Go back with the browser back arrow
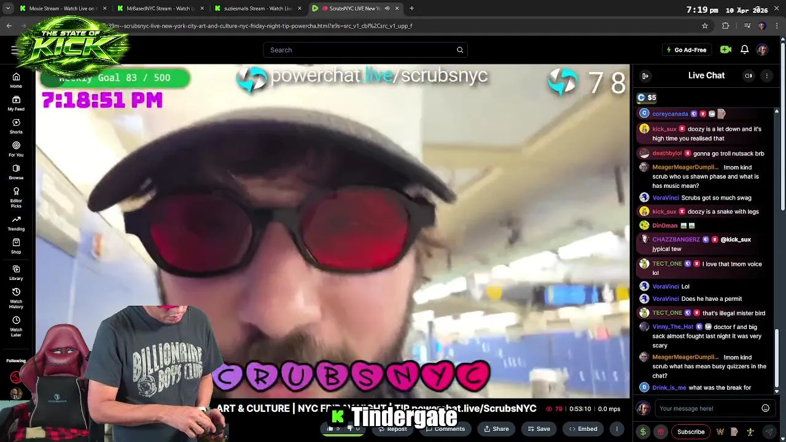 coord(9,26)
